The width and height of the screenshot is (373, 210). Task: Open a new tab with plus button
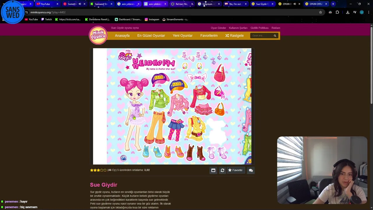click(333, 4)
